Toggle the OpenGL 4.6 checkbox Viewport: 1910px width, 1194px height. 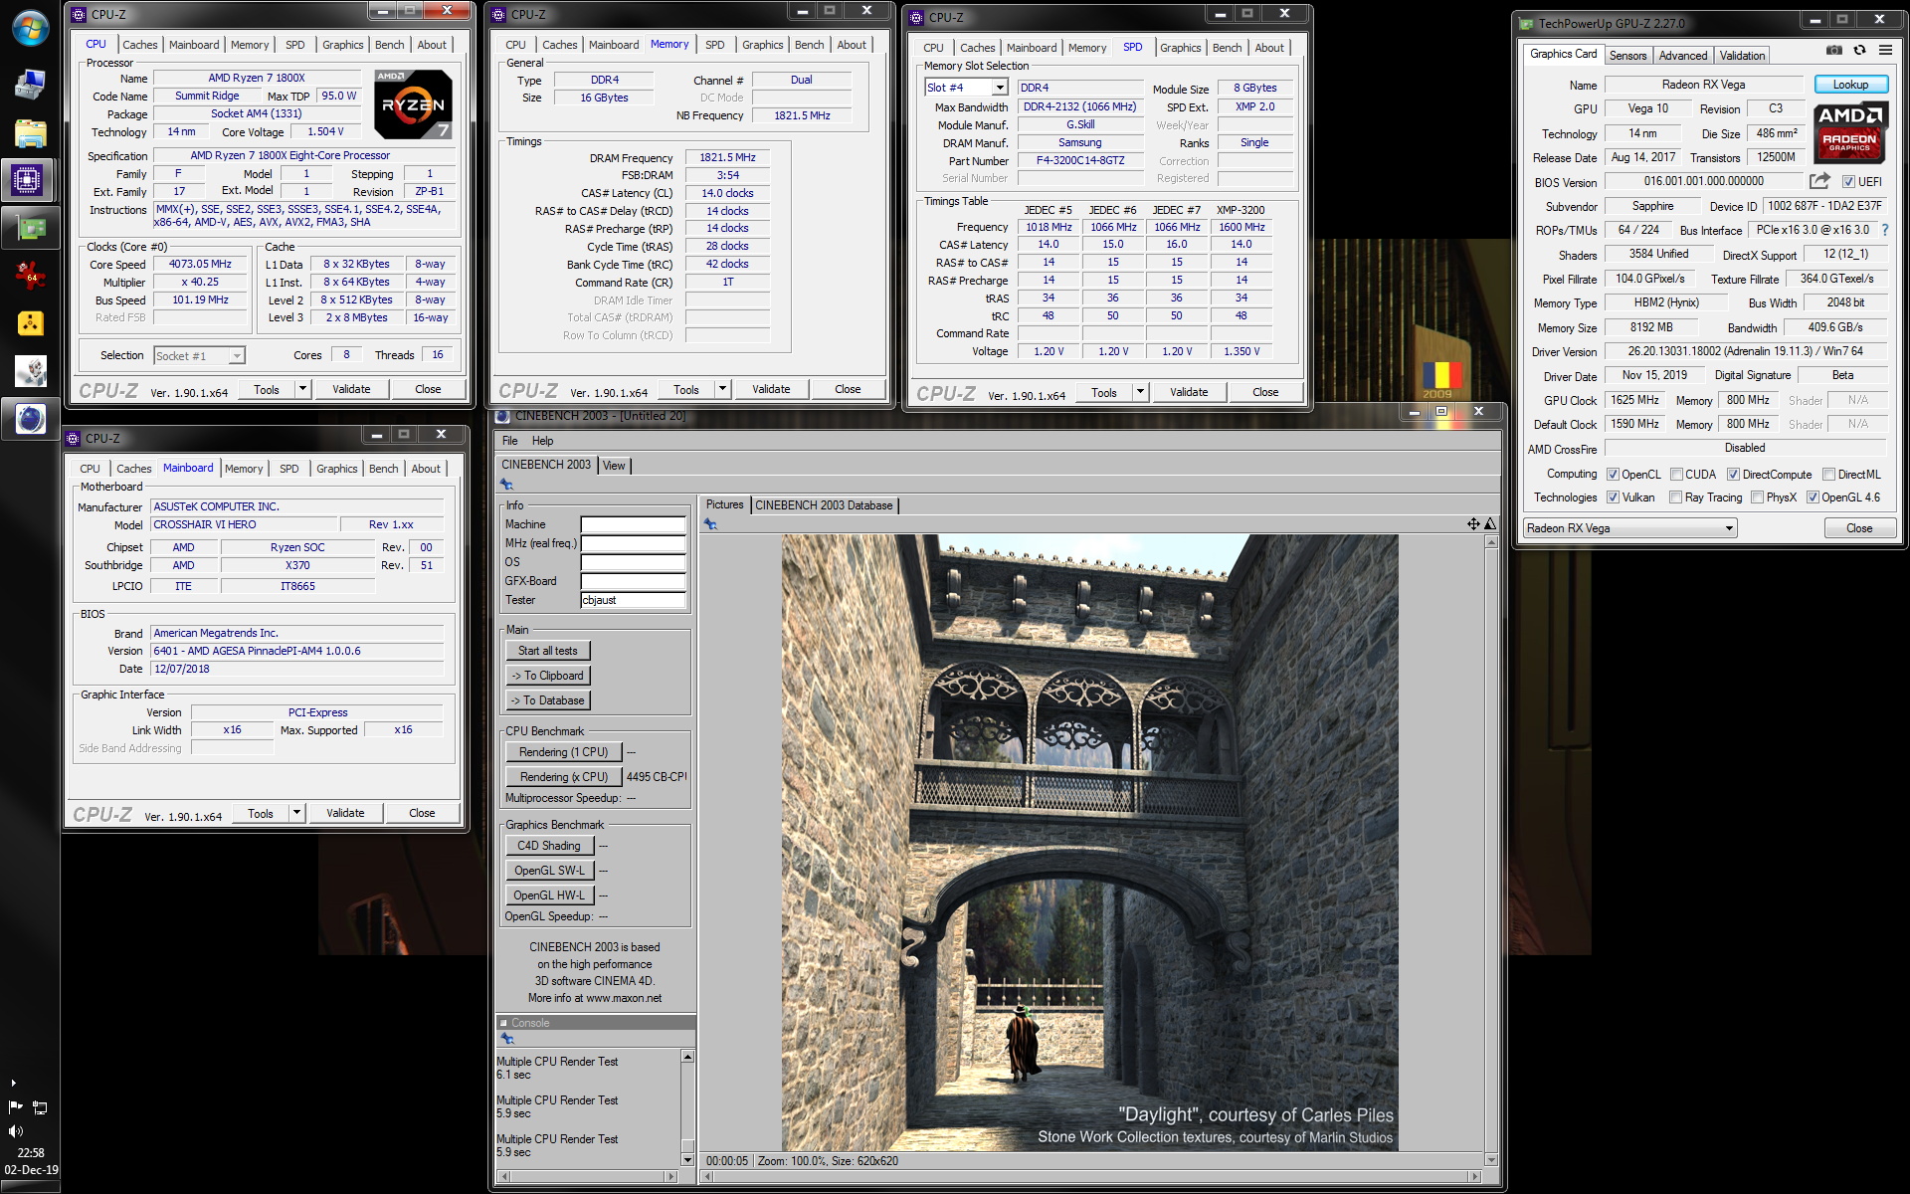1813,497
